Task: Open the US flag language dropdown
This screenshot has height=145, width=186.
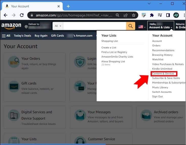Action: point(142,27)
